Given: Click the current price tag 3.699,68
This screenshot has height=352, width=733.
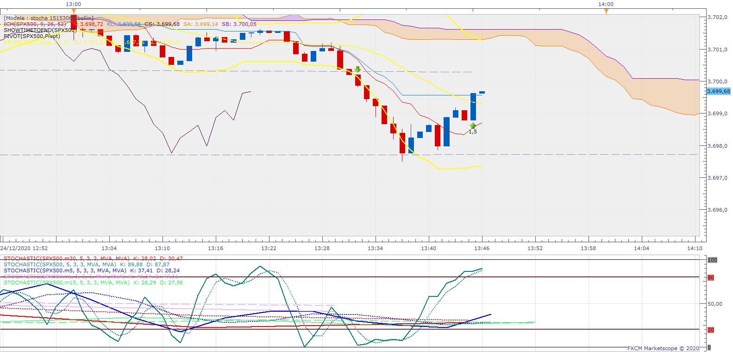Looking at the screenshot, I should 719,91.
